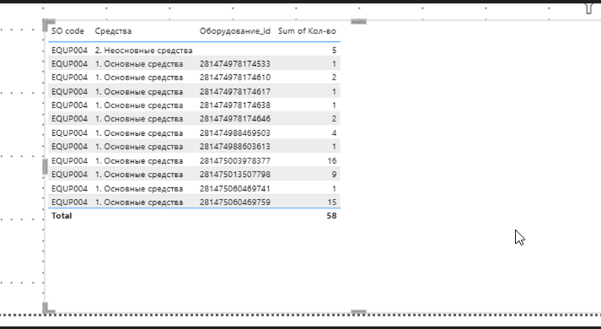Select cell 281474978174617

[234, 92]
